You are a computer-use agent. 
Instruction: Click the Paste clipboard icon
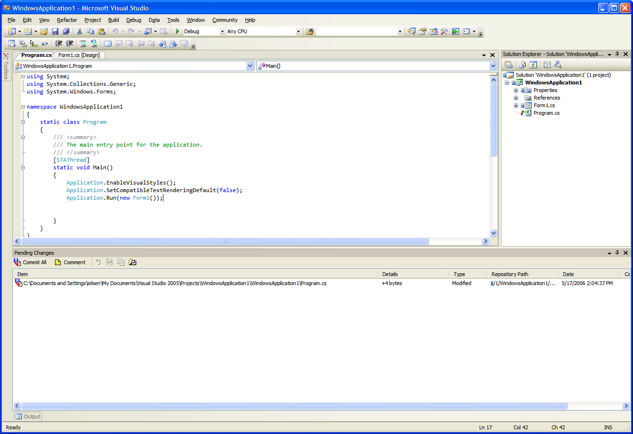click(x=102, y=31)
